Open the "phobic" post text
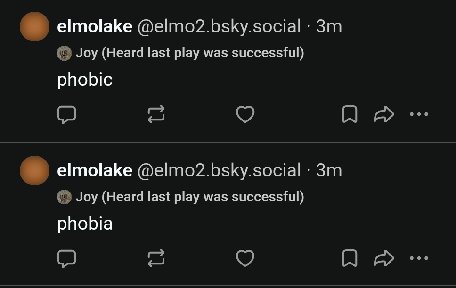This screenshot has width=456, height=288. click(x=85, y=80)
